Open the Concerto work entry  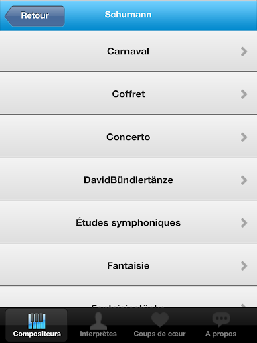click(128, 137)
